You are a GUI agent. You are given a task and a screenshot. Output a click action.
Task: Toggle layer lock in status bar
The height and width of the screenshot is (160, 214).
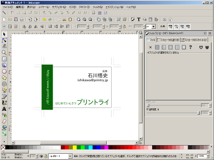point(46,156)
